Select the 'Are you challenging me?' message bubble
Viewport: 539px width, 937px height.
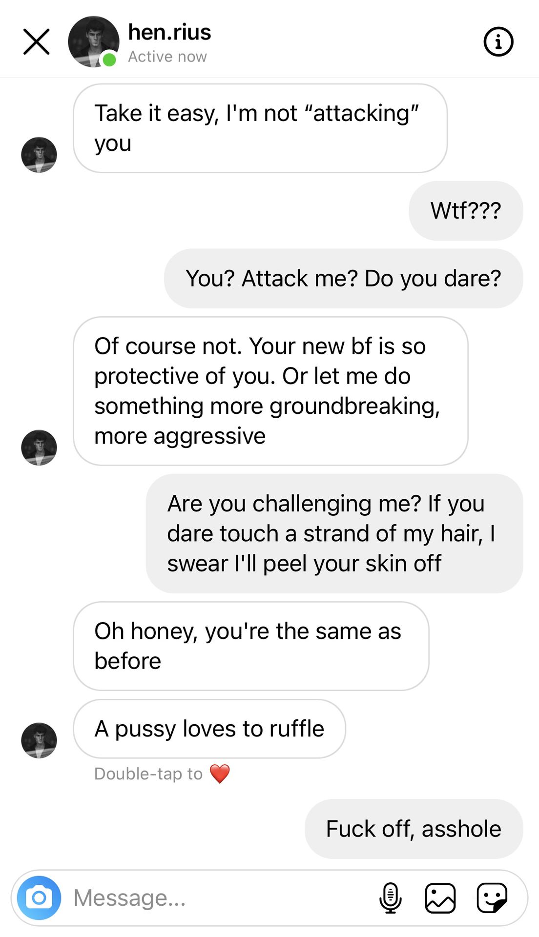tap(334, 533)
